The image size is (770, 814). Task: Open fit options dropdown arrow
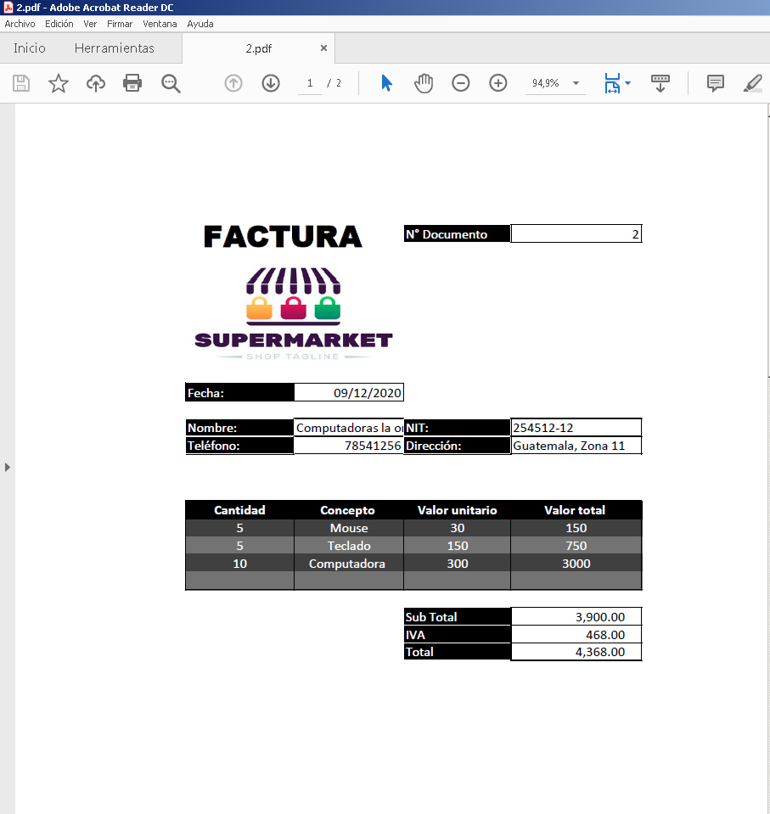click(x=627, y=83)
